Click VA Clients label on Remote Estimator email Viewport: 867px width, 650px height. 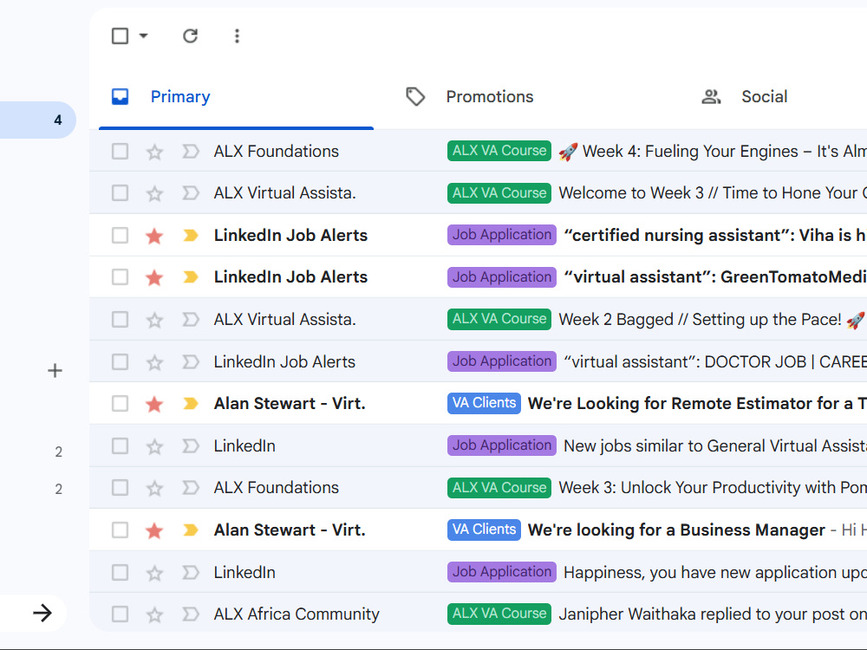pyautogui.click(x=484, y=404)
